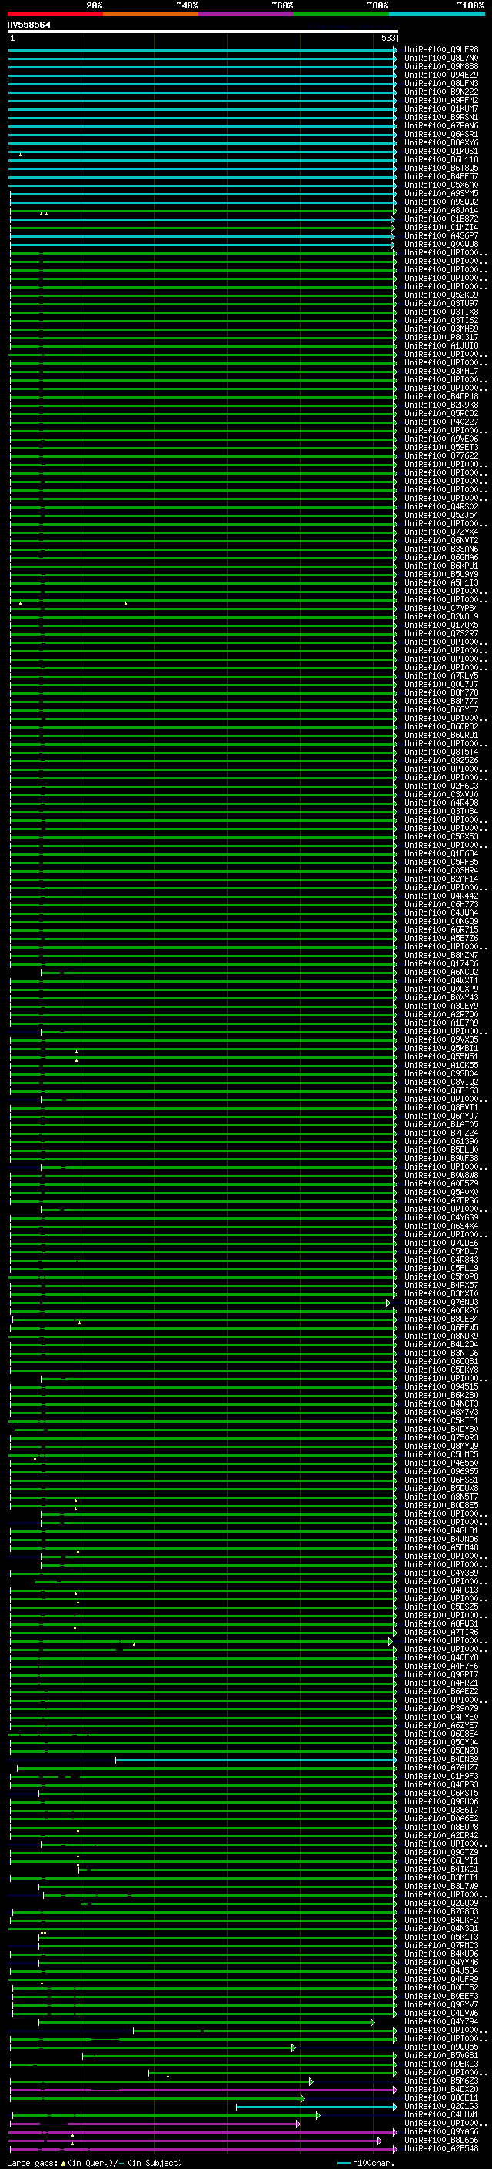Open the UniRef100_A2E548 hit label
Image resolution: width=492 pixels, height=2169 pixels.
440,2149
